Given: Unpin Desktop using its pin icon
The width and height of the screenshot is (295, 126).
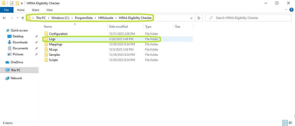Looking at the screenshot, I should click(36, 37).
